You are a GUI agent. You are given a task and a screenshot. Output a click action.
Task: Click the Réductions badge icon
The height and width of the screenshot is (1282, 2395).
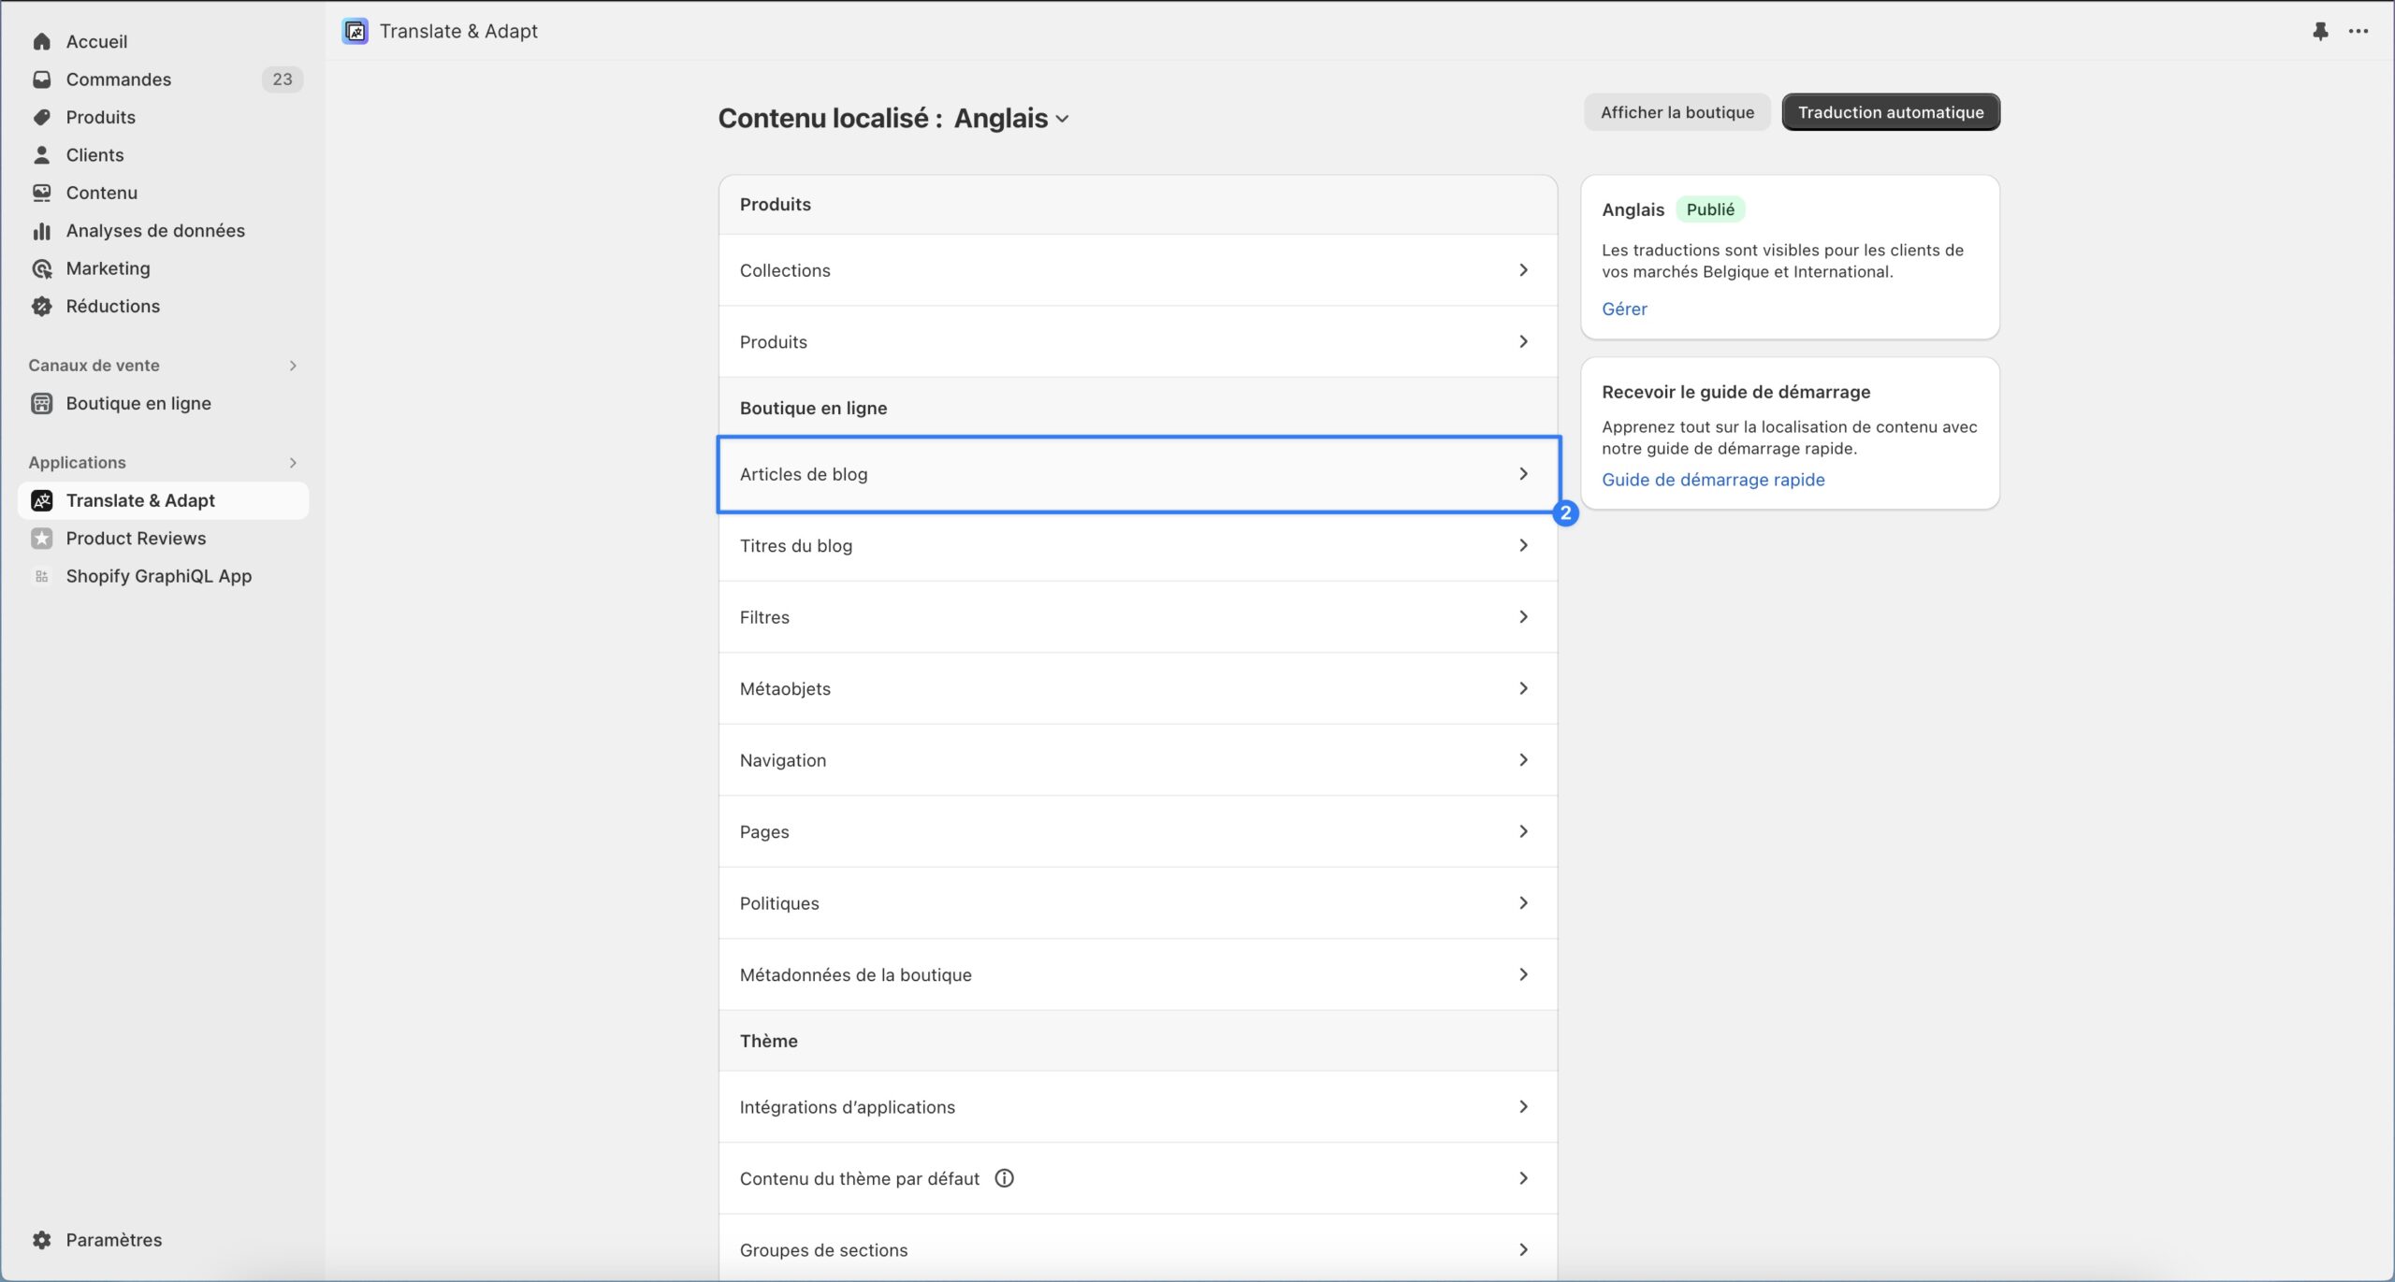pyautogui.click(x=41, y=306)
